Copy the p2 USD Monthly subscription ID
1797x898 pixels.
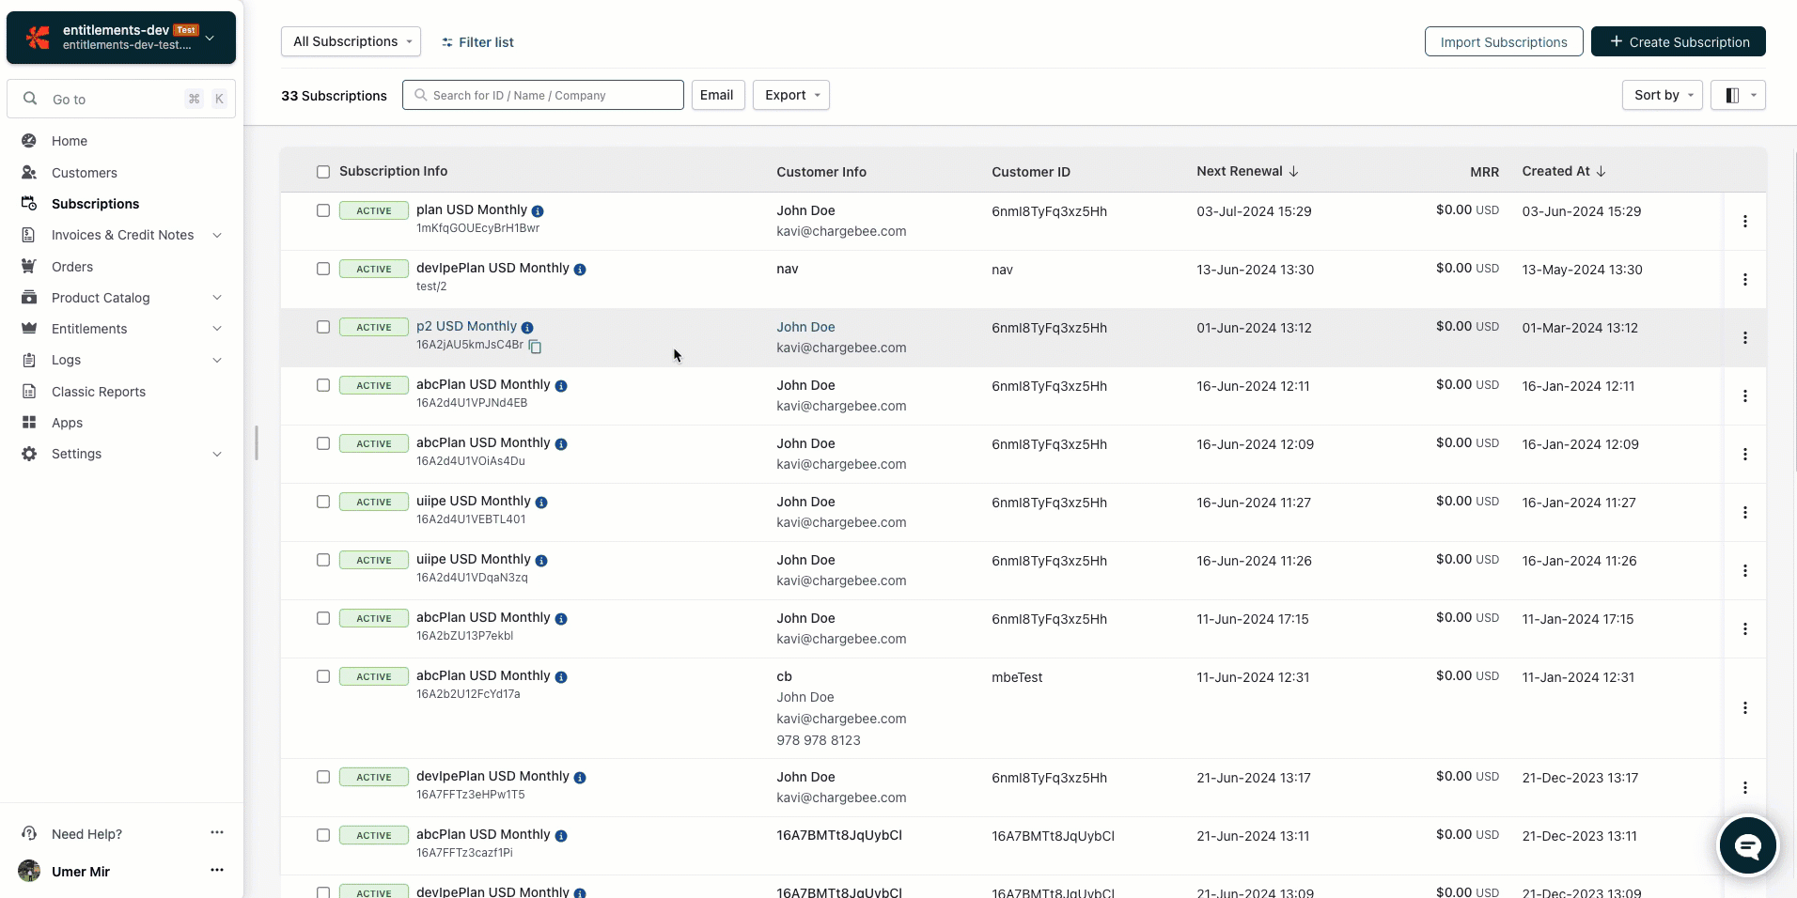[x=536, y=347]
